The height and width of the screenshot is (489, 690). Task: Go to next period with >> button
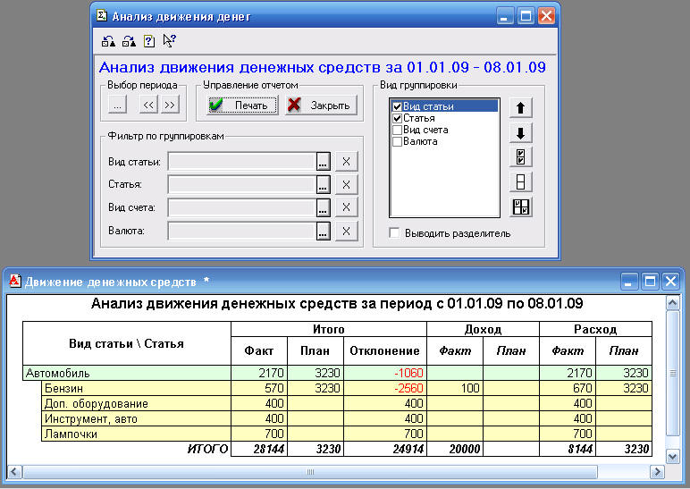[x=169, y=105]
